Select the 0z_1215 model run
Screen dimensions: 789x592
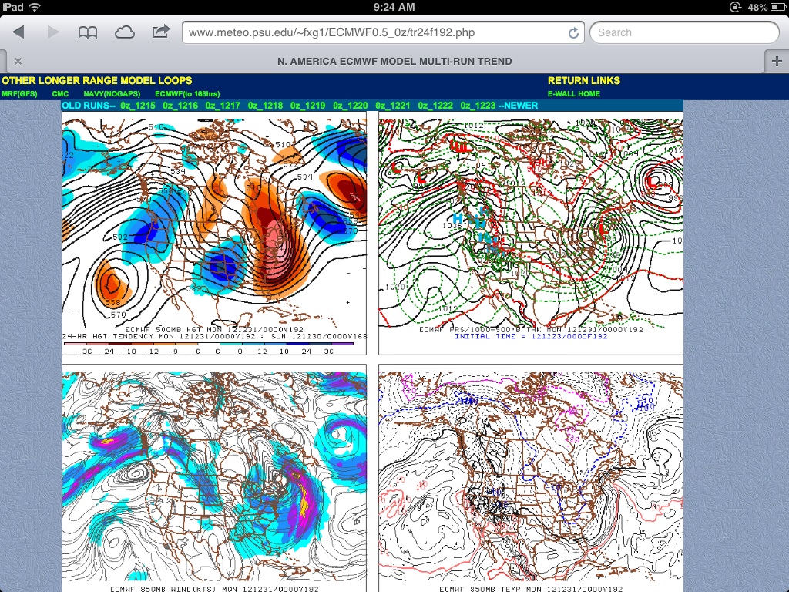point(137,106)
